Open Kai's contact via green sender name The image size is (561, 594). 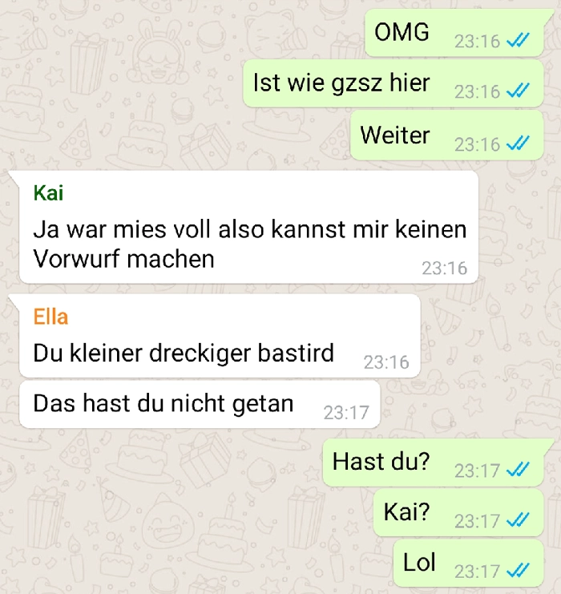(48, 193)
